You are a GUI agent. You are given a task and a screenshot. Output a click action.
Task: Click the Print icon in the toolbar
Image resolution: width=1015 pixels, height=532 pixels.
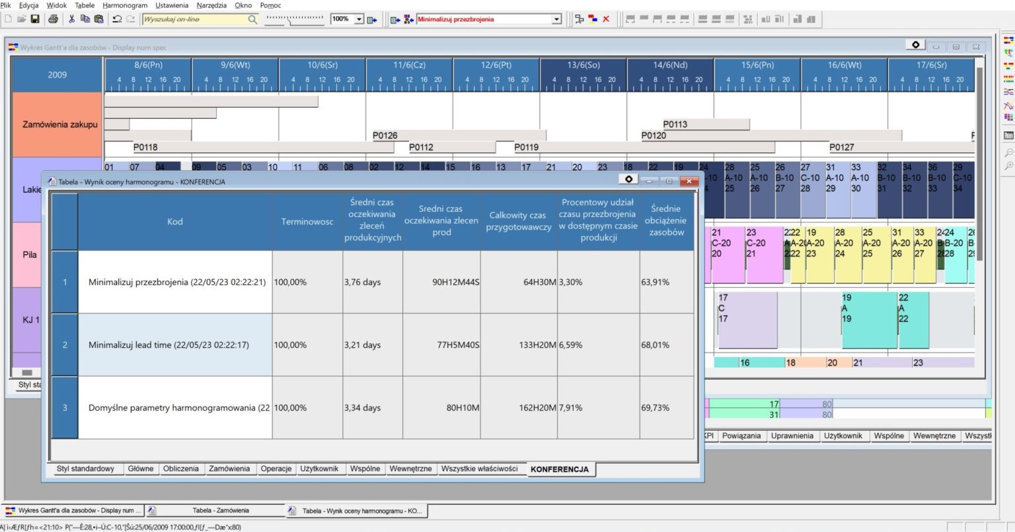(53, 19)
